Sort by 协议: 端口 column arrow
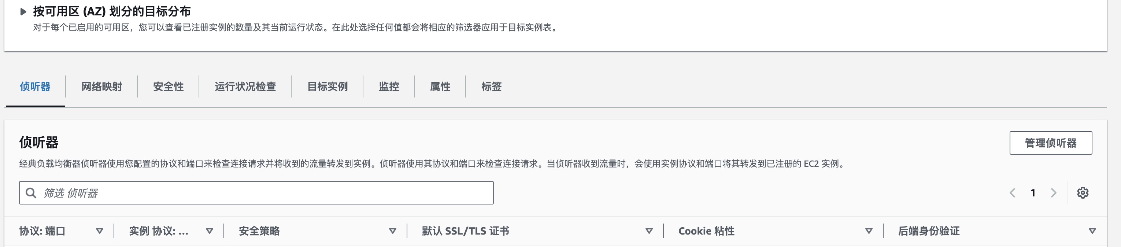 click(100, 231)
